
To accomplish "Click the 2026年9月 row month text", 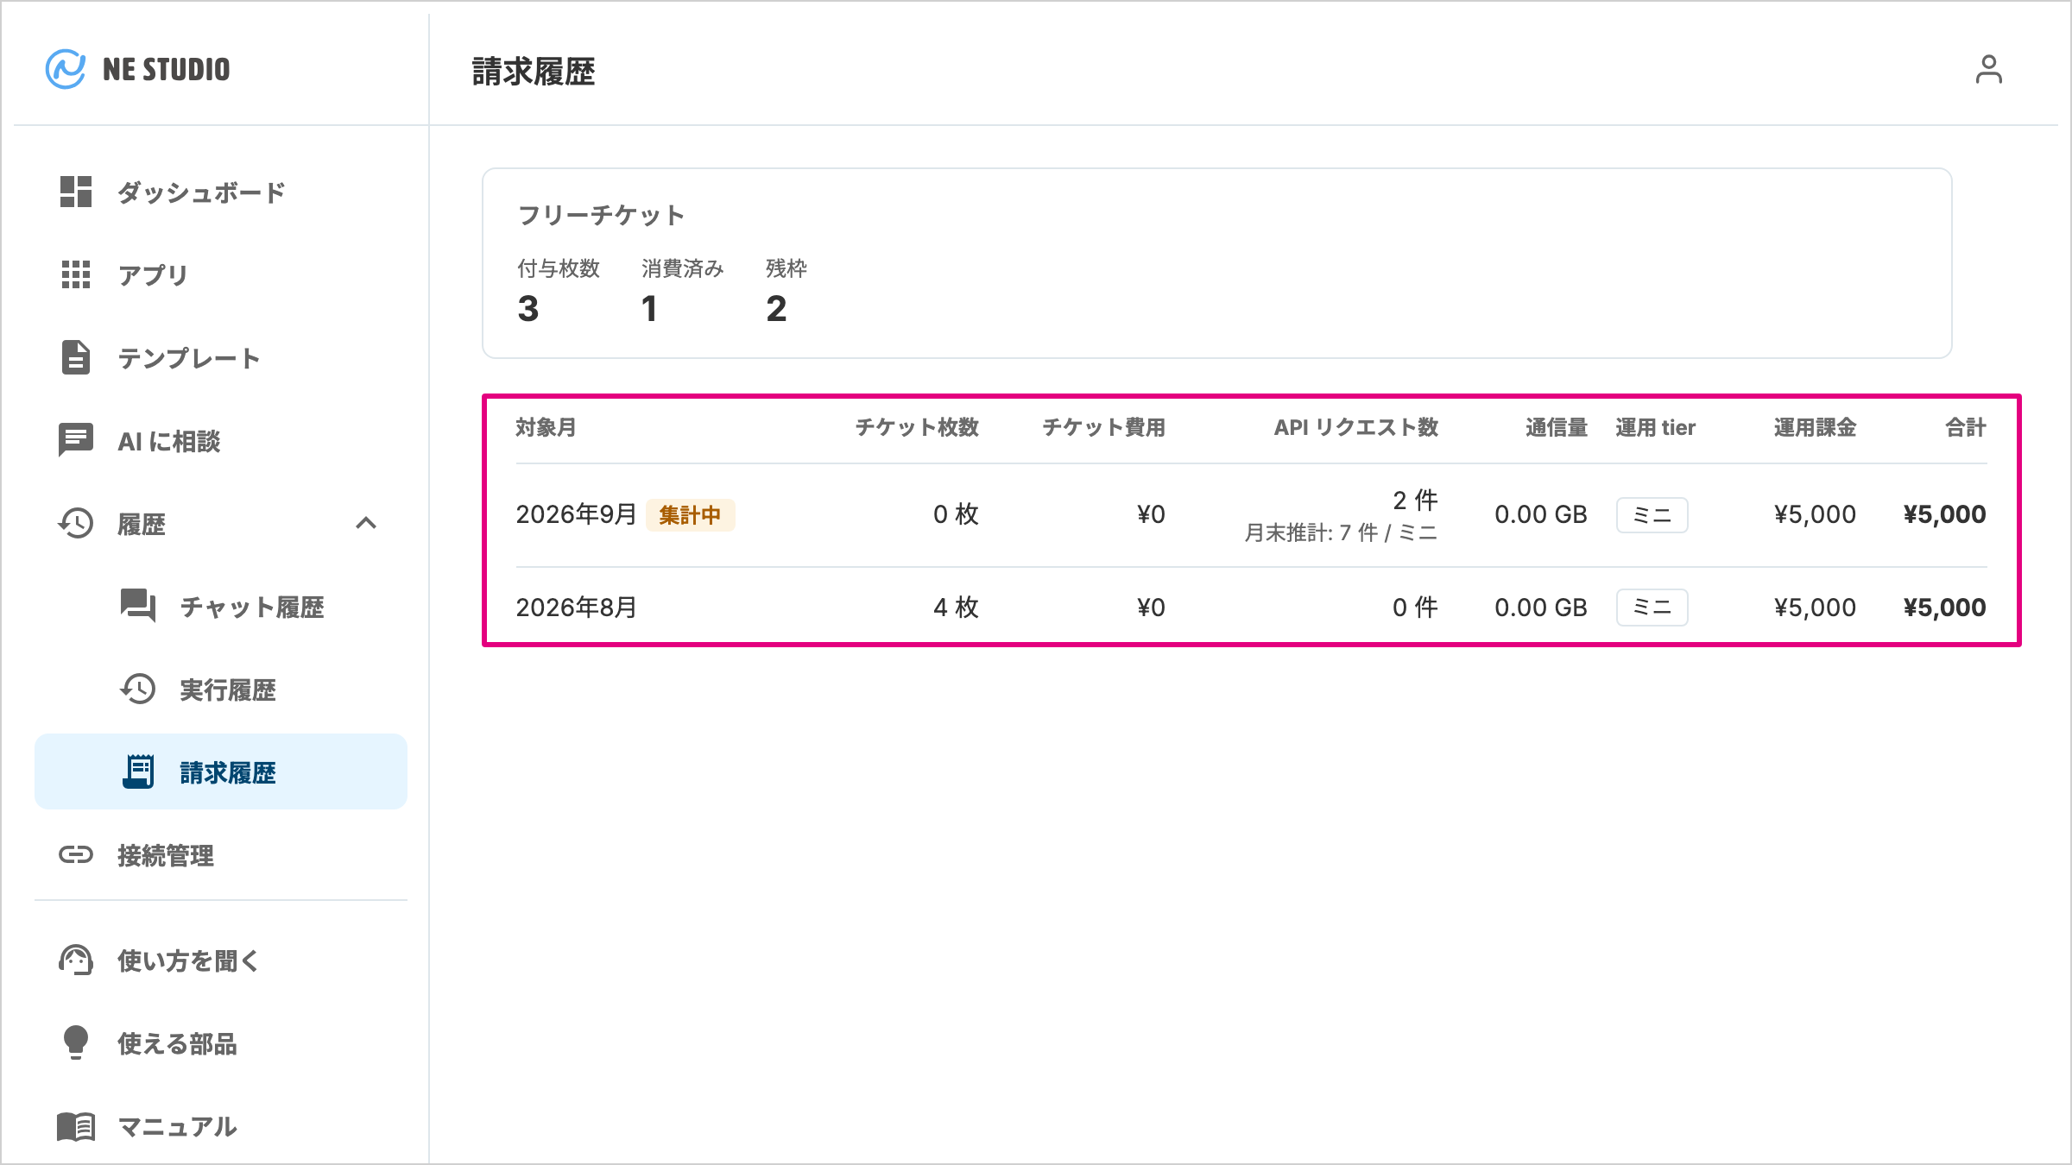I will click(x=576, y=514).
